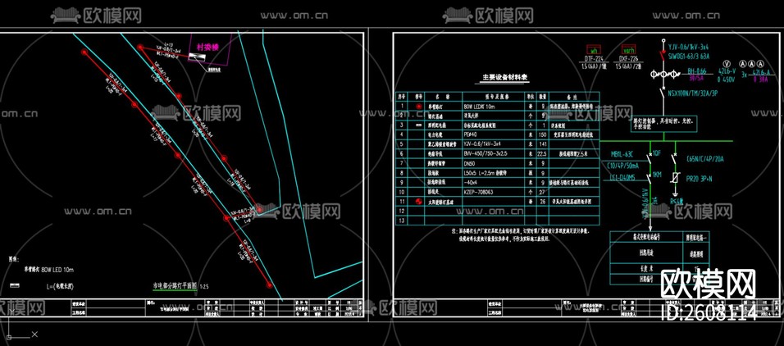
Task: Select the '1KM' contactor tag
Action: tap(658, 175)
